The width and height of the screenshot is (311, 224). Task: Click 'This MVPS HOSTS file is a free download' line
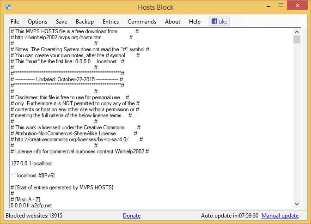(74, 31)
